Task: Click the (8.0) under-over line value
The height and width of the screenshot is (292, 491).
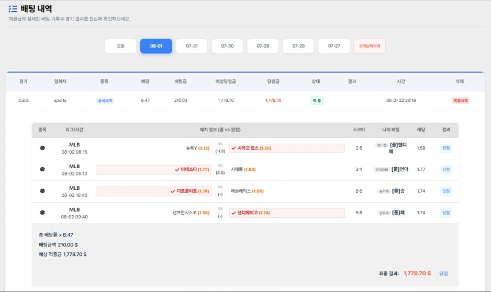Action: coord(220,173)
